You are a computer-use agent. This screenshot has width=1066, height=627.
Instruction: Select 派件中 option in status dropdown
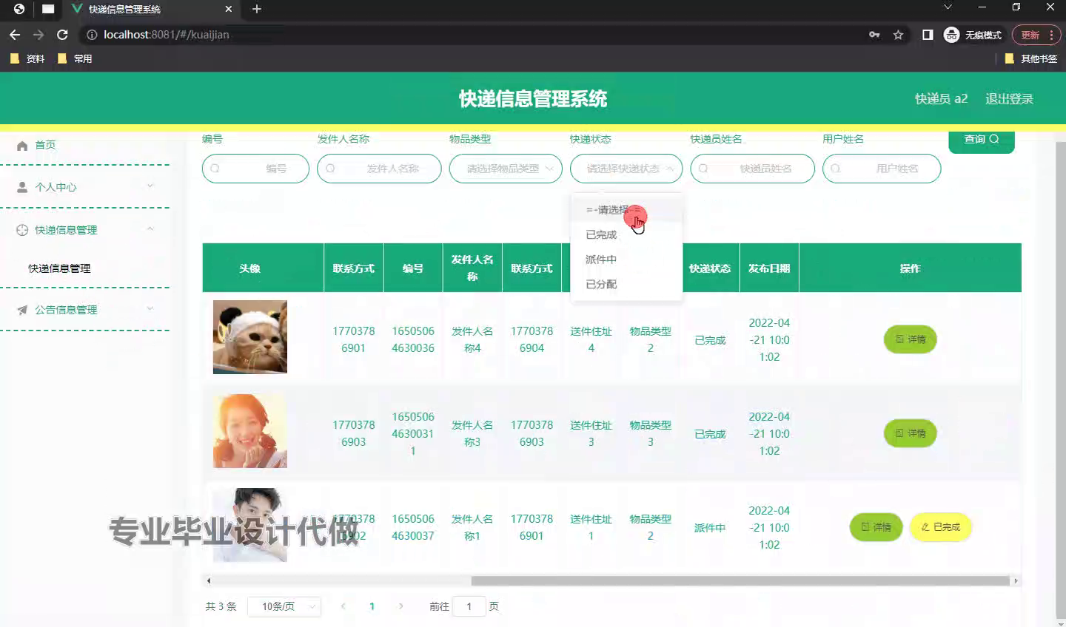[x=626, y=260]
